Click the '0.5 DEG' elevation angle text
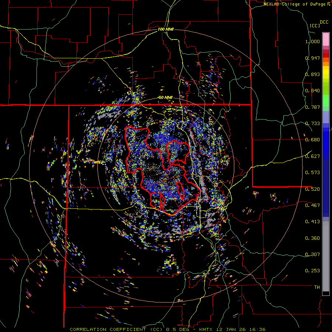The width and height of the screenshot is (332, 332). pos(178,329)
